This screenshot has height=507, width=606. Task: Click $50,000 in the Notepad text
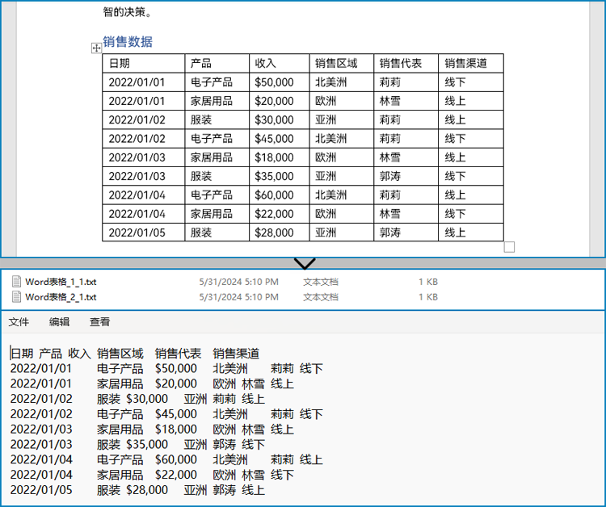coord(176,368)
